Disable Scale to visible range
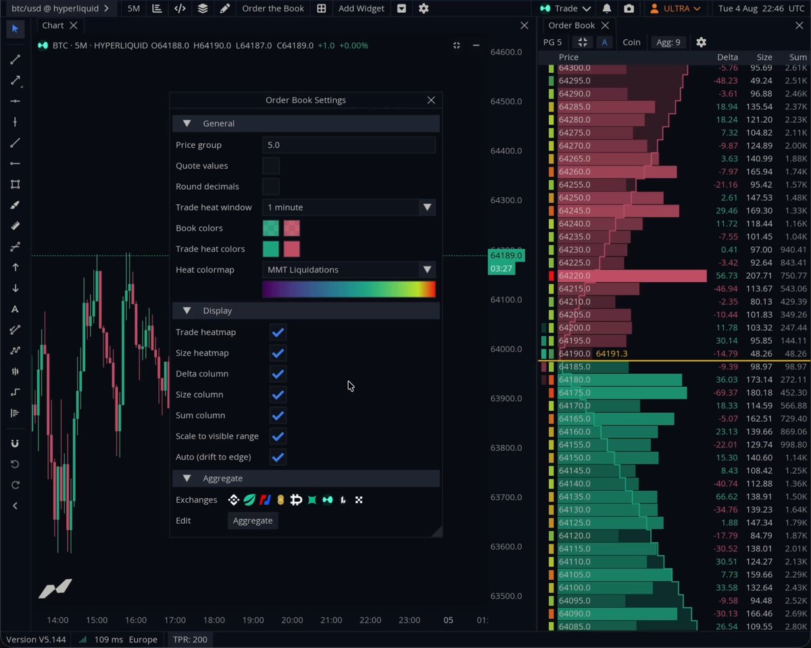Viewport: 811px width, 648px height. click(278, 436)
